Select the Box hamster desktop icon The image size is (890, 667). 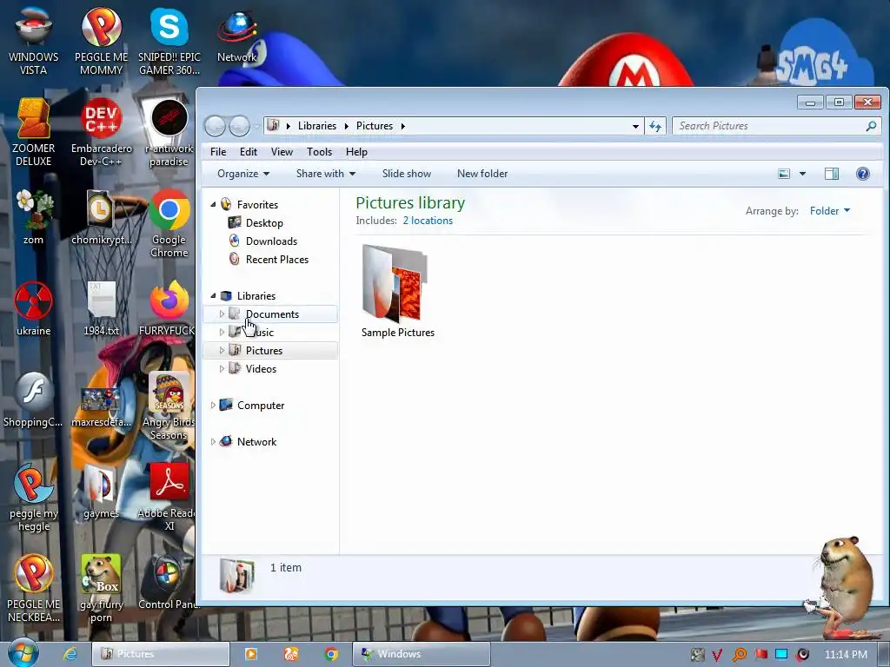101,589
